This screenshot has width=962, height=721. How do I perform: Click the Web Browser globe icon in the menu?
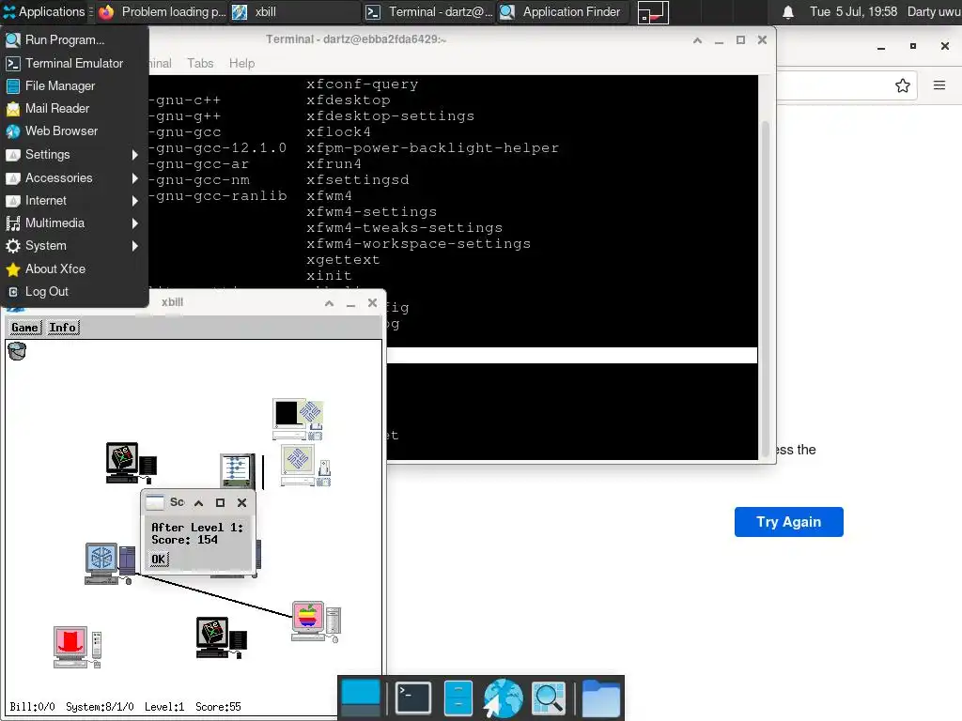pos(13,131)
